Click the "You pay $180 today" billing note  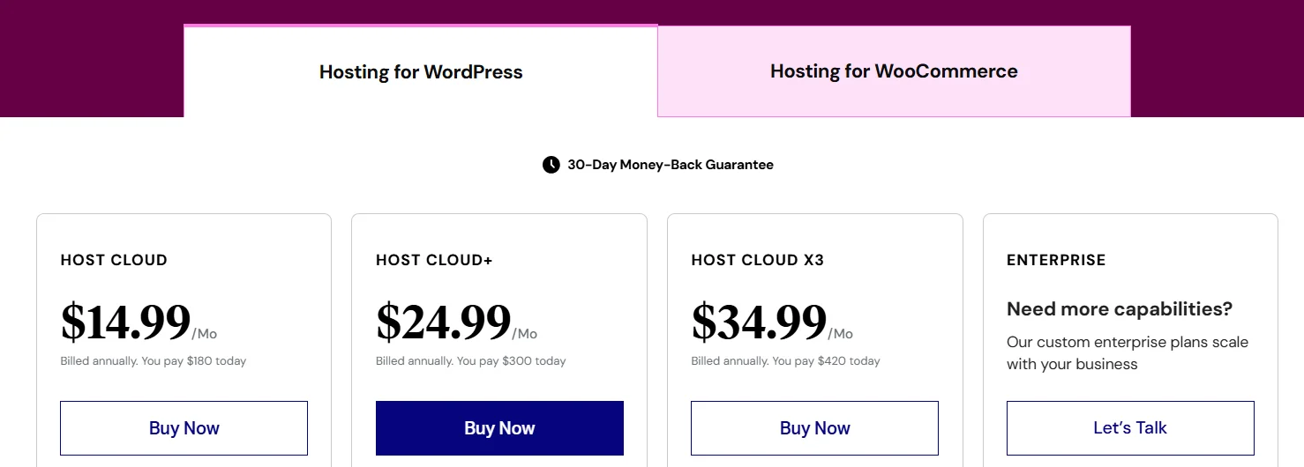coord(154,361)
